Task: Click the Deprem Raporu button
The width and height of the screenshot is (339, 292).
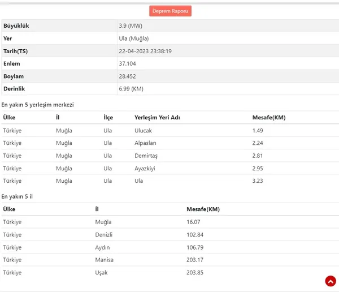Action: point(170,11)
